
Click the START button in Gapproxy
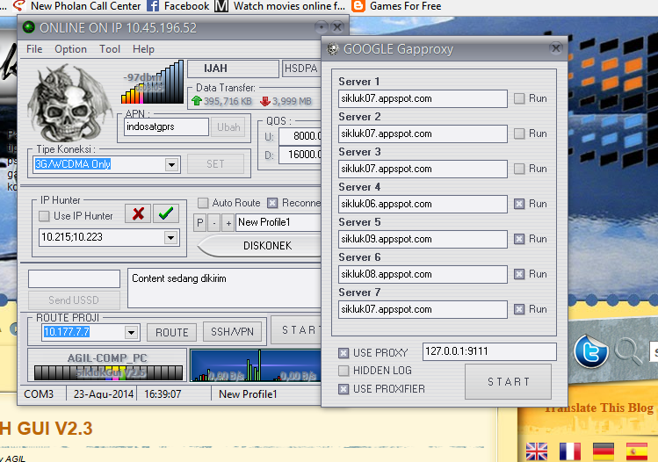(x=508, y=381)
